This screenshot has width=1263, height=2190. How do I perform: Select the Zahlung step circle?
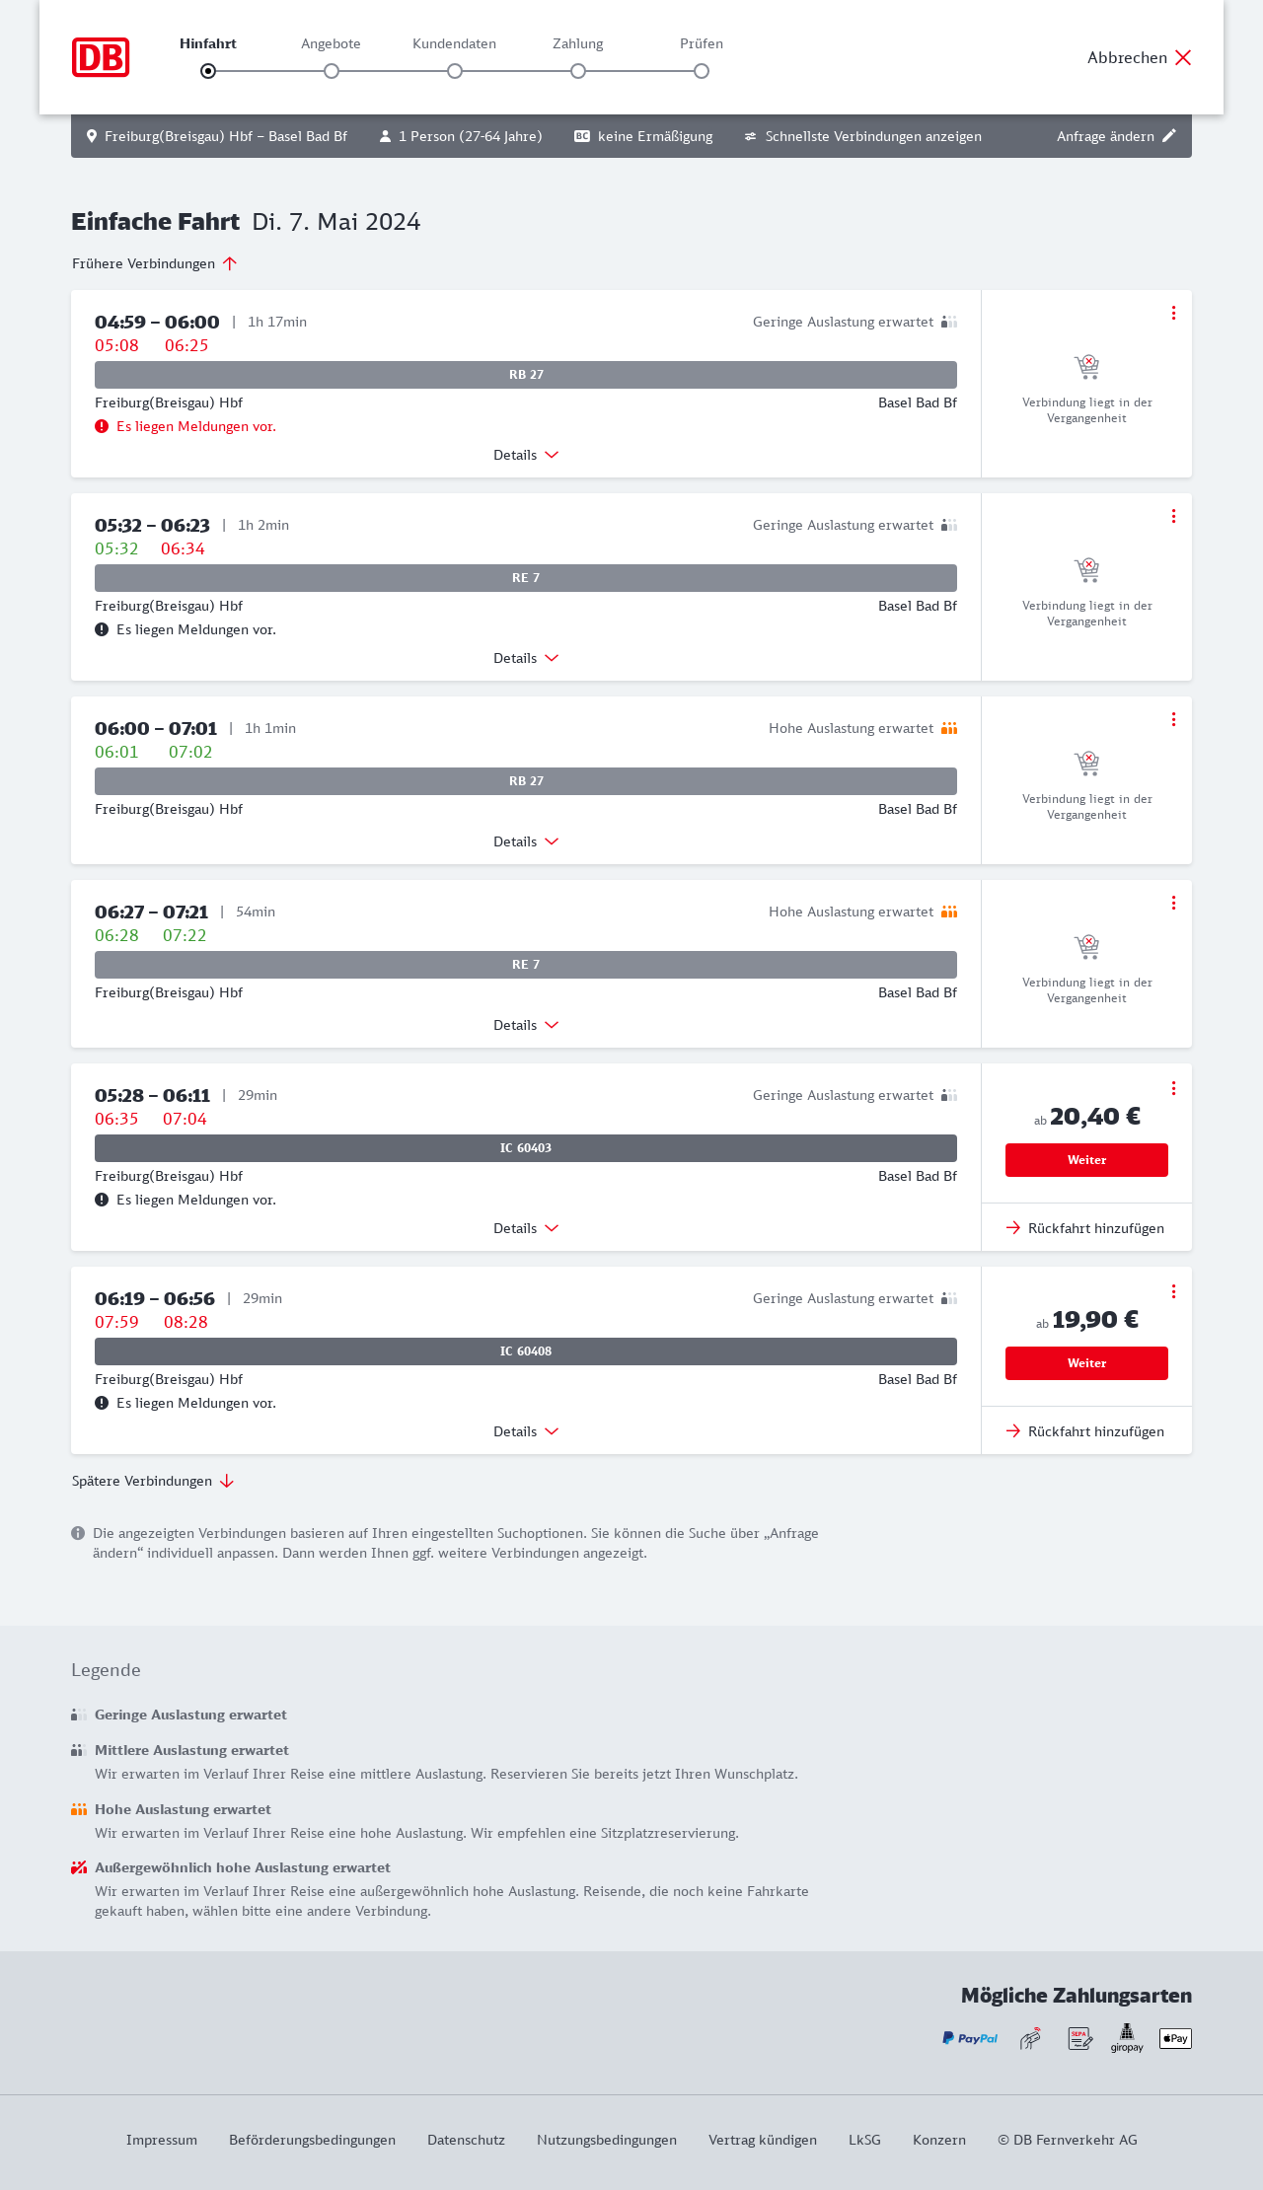point(578,71)
